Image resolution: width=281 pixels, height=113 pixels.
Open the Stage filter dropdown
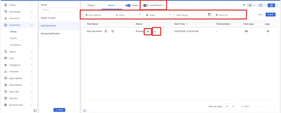click(x=158, y=15)
